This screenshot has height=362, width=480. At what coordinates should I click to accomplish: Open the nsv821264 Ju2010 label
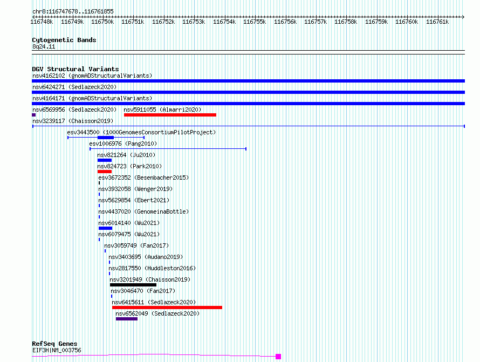coord(126,155)
